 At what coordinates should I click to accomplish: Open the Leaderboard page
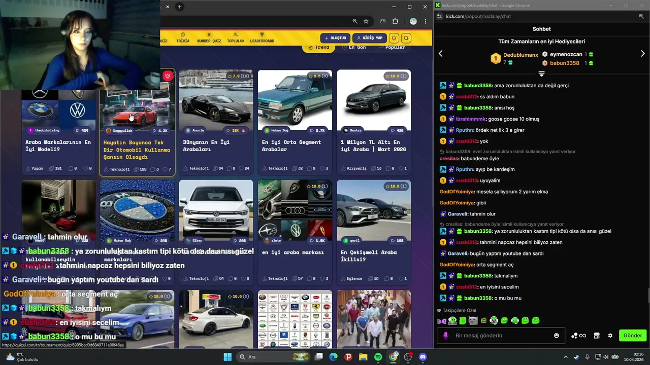click(262, 38)
